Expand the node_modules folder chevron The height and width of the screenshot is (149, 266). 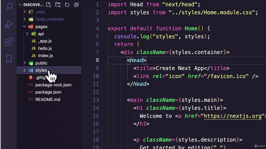tap(24, 19)
